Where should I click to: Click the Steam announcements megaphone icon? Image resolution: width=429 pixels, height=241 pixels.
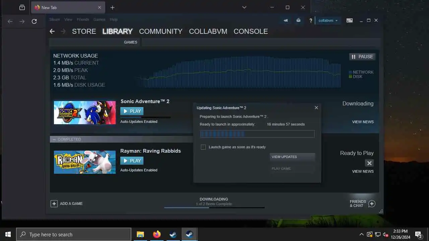coord(286,20)
